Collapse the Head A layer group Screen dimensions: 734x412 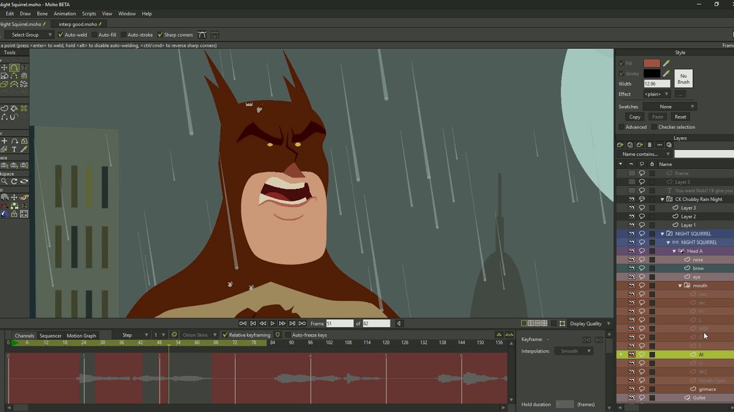pos(674,251)
